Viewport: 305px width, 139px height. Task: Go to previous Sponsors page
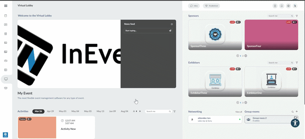[x=238, y=56]
